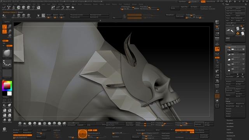Select the Rotate transform icon in left shelf
The width and height of the screenshot is (249, 140).
click(x=9, y=36)
